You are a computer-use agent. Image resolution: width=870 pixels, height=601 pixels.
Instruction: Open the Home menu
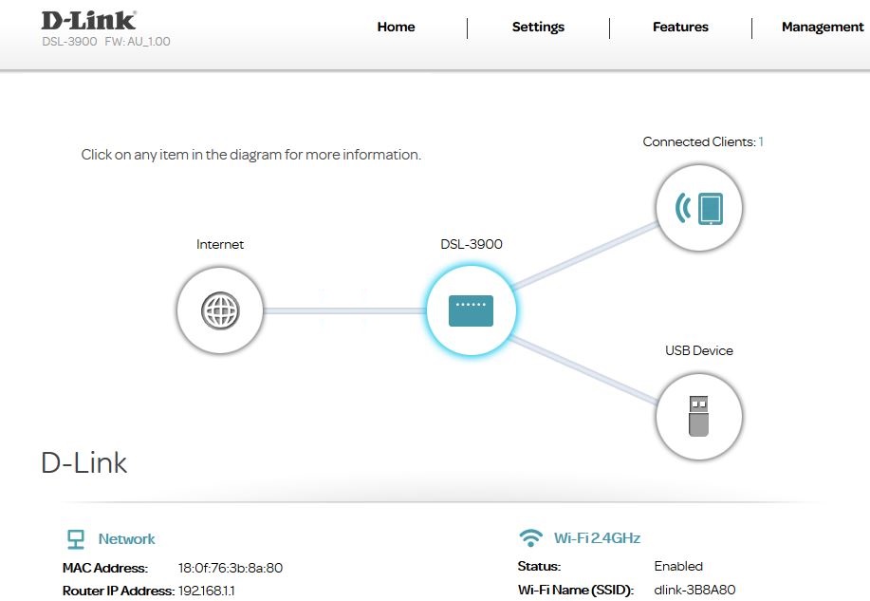pos(396,27)
